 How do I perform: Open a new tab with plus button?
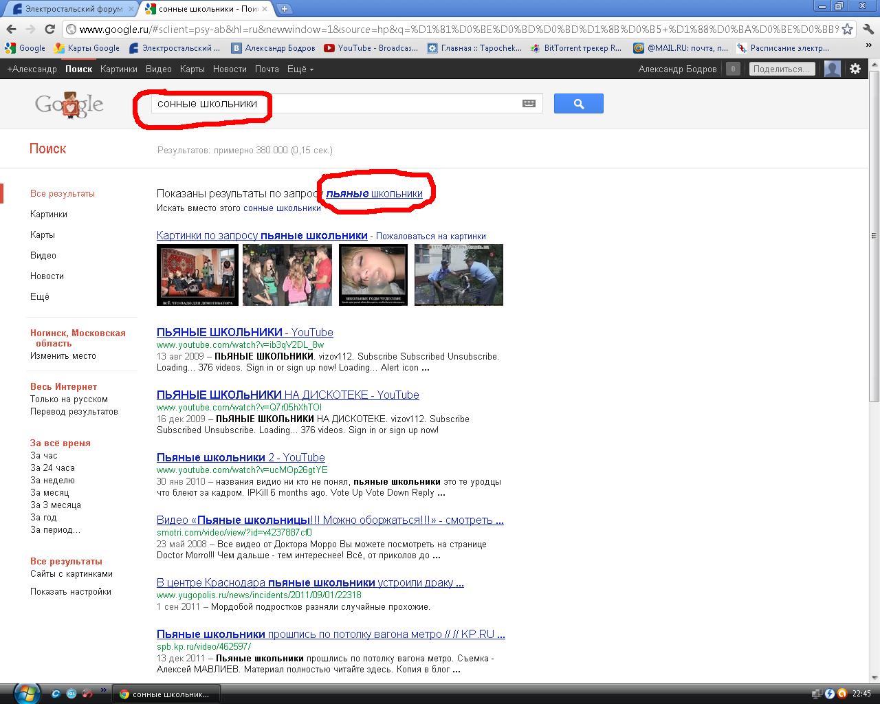(x=285, y=9)
